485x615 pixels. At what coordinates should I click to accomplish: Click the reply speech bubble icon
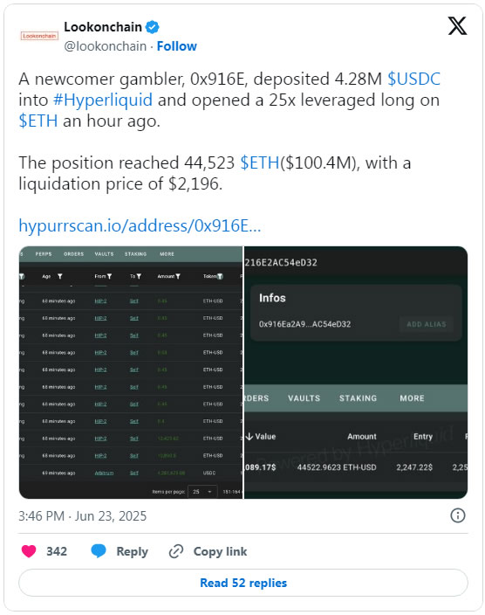(x=99, y=551)
